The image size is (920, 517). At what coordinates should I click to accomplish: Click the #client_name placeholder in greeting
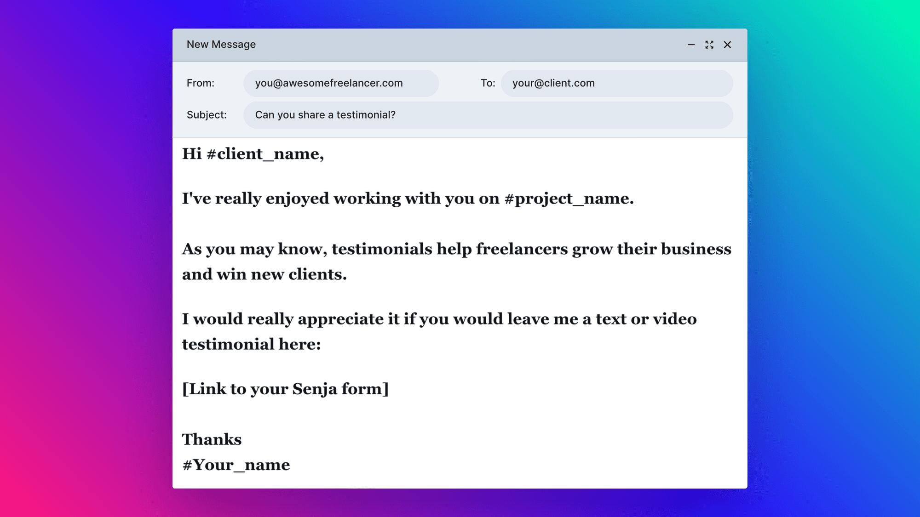(264, 154)
